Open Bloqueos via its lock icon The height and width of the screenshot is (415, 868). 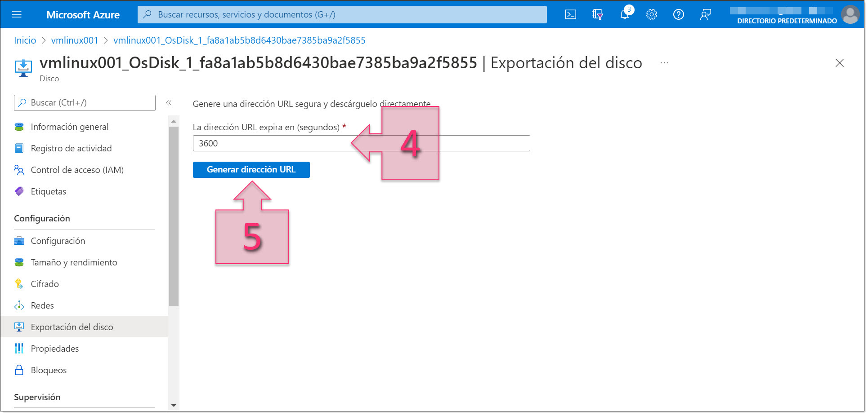pos(19,370)
